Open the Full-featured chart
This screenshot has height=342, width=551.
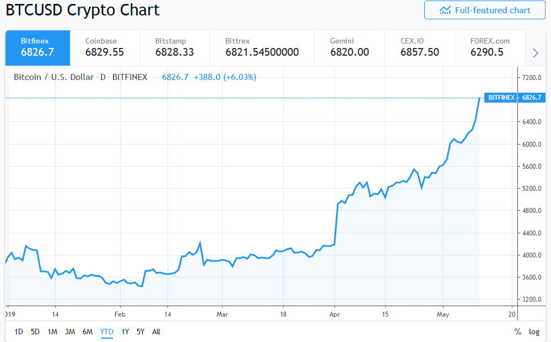pyautogui.click(x=485, y=10)
